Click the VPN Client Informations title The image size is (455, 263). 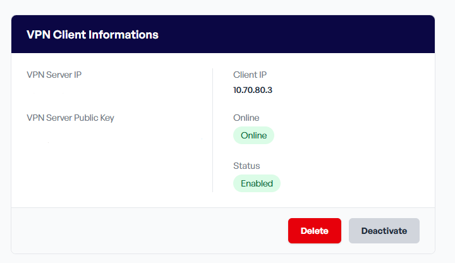(x=92, y=34)
